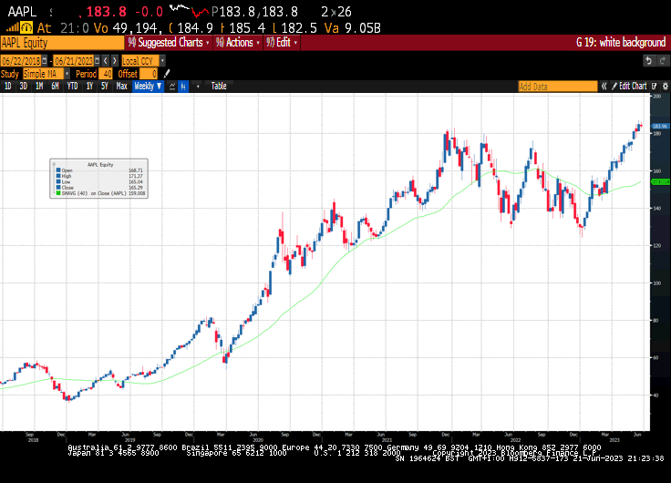Open chart type dropdown arrow before Table
671x483 pixels.
[198, 86]
